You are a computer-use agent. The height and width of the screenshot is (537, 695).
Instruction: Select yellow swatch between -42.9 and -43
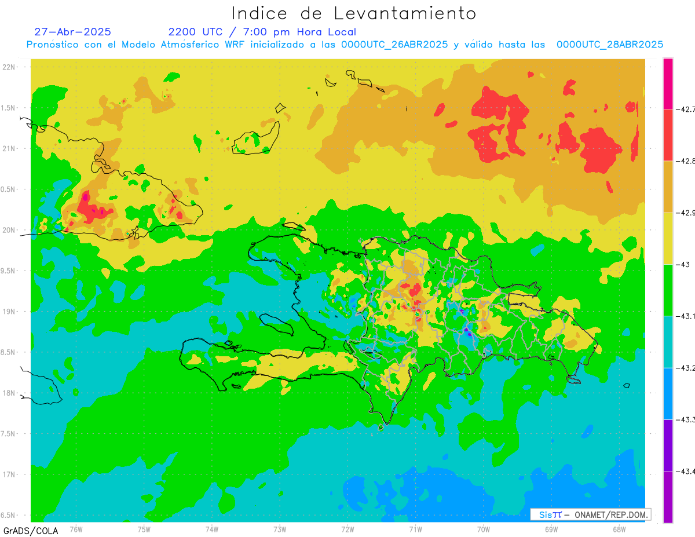tap(668, 238)
